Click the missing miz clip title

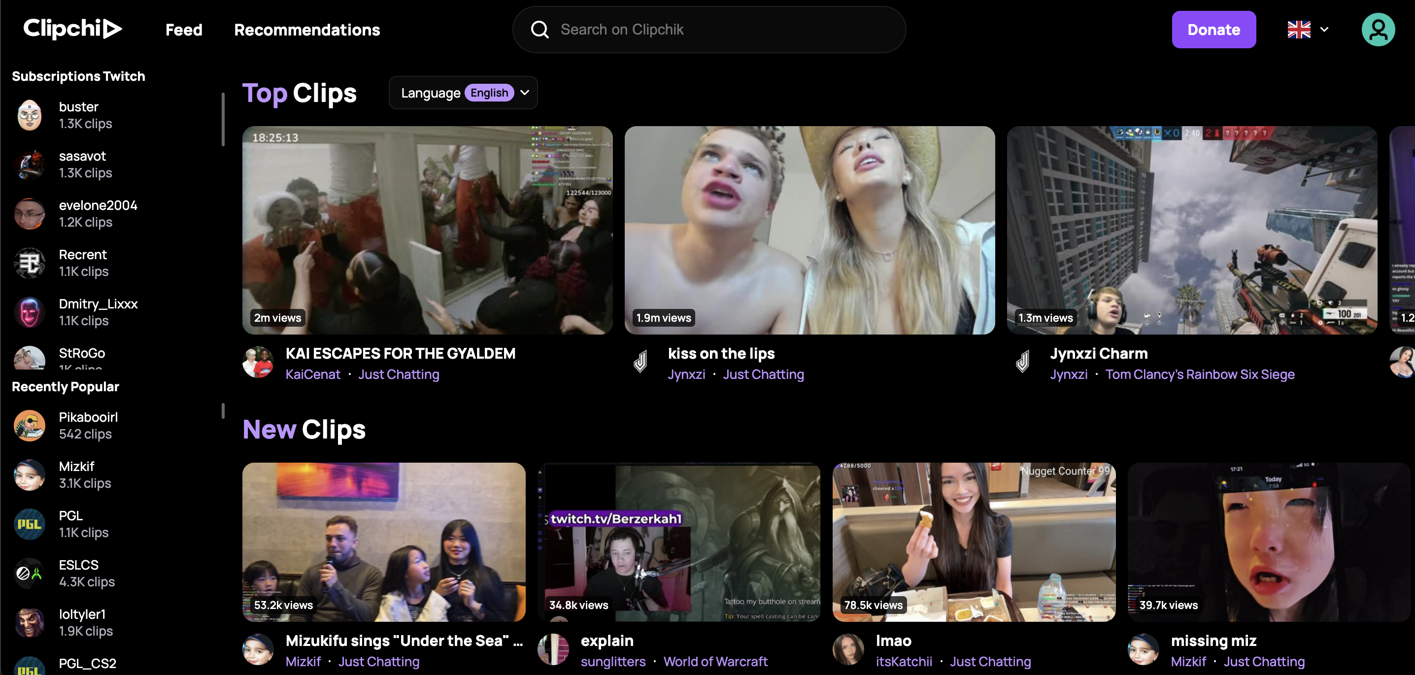(x=1213, y=641)
